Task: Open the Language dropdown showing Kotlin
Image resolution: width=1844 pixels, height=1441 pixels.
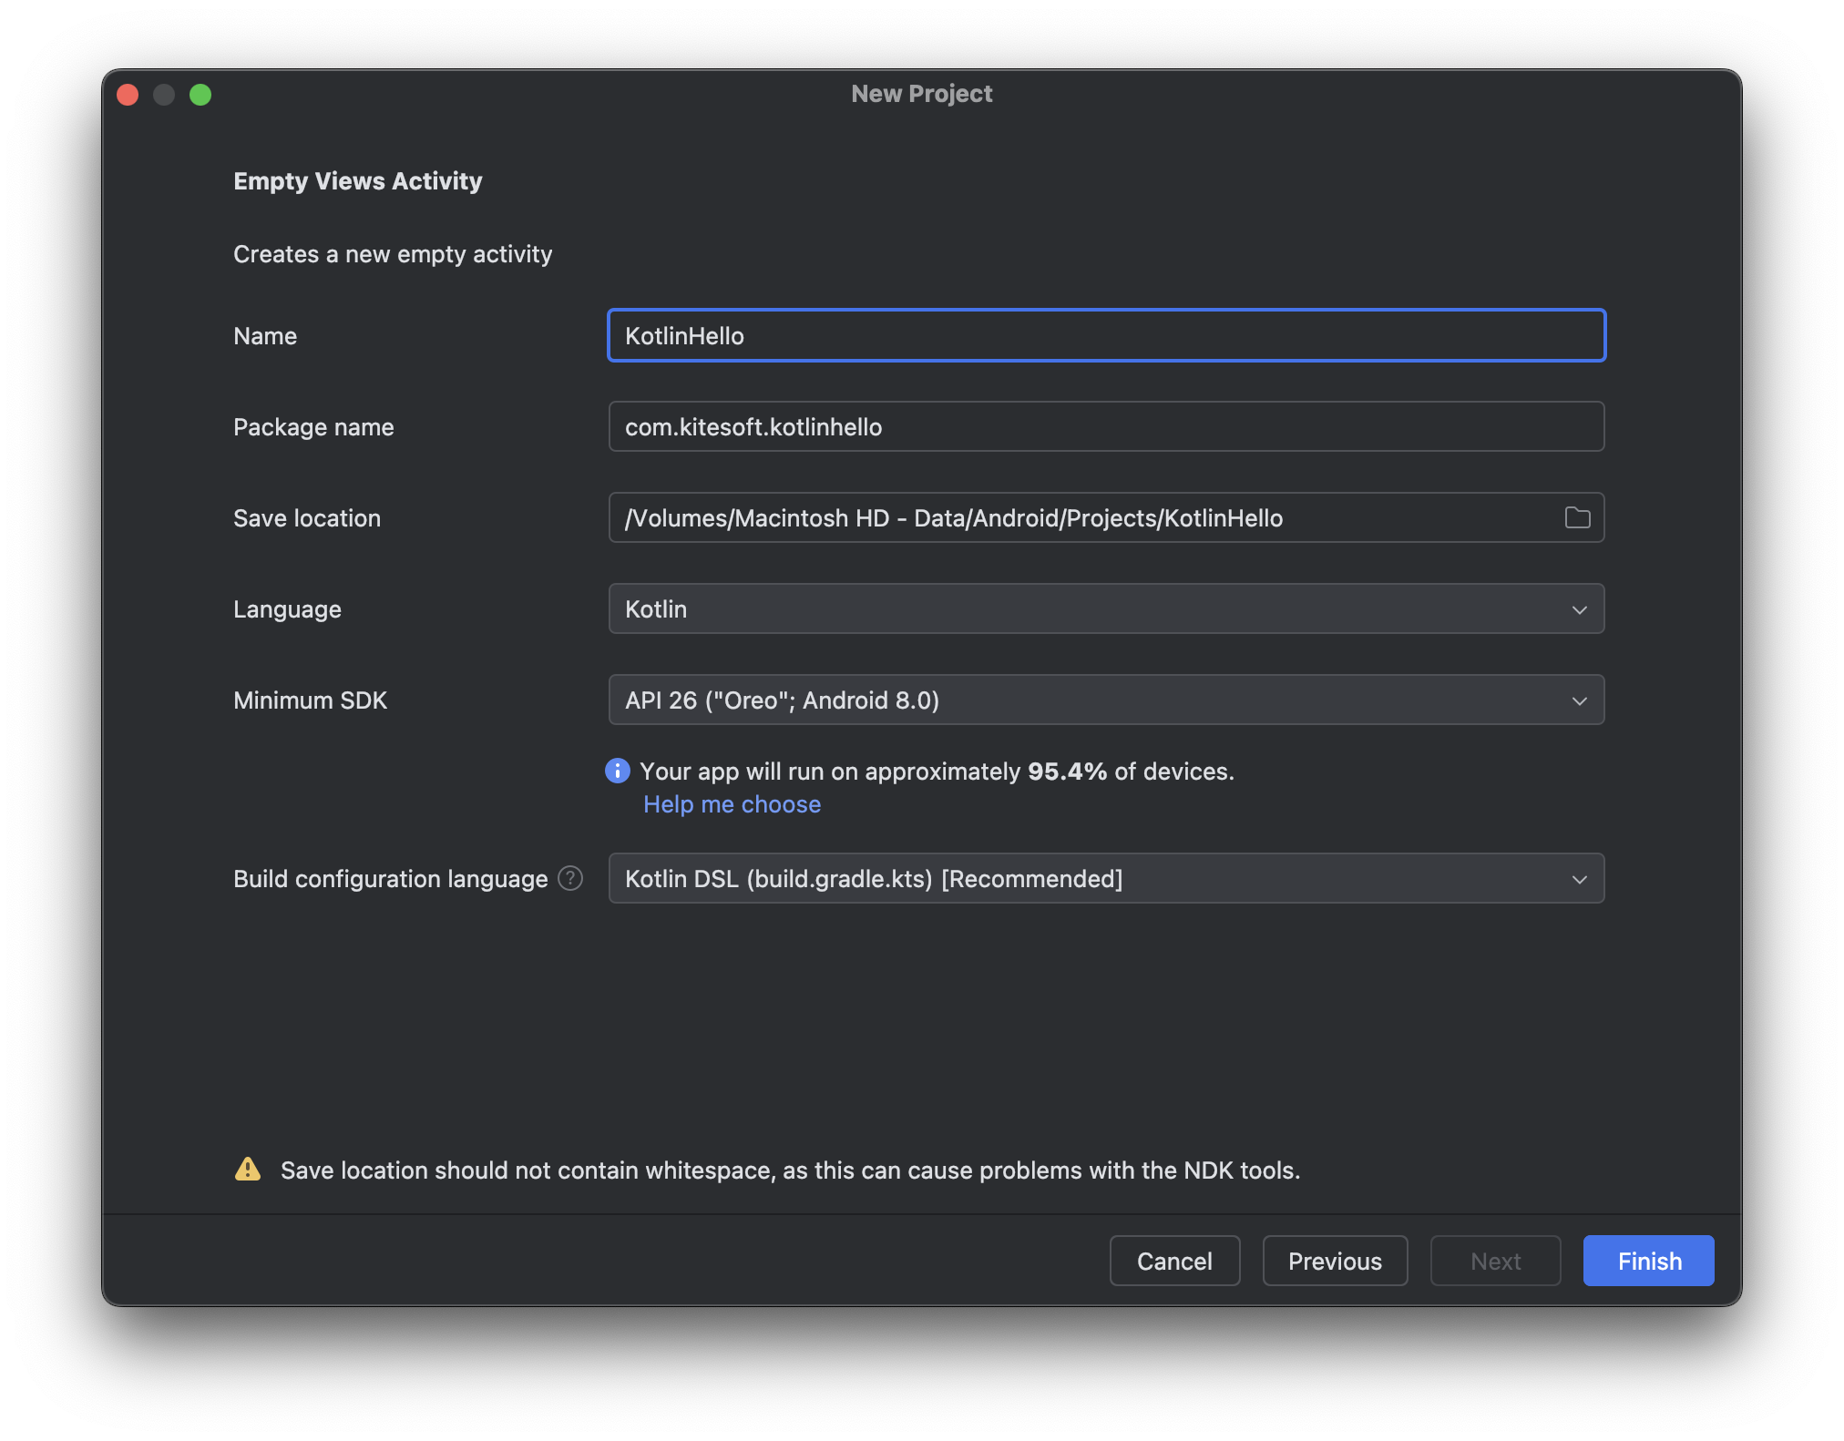Action: coord(1093,608)
